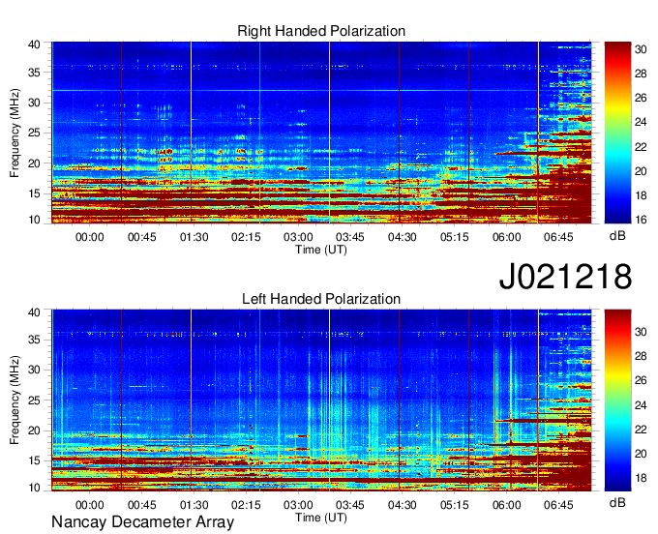Screen dimensions: 658x534
Task: Click the "15" frequency tick of the upper plot
Action: 34,193
